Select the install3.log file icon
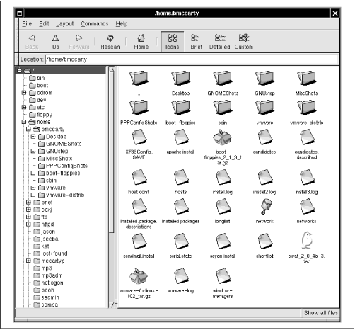 click(x=307, y=177)
